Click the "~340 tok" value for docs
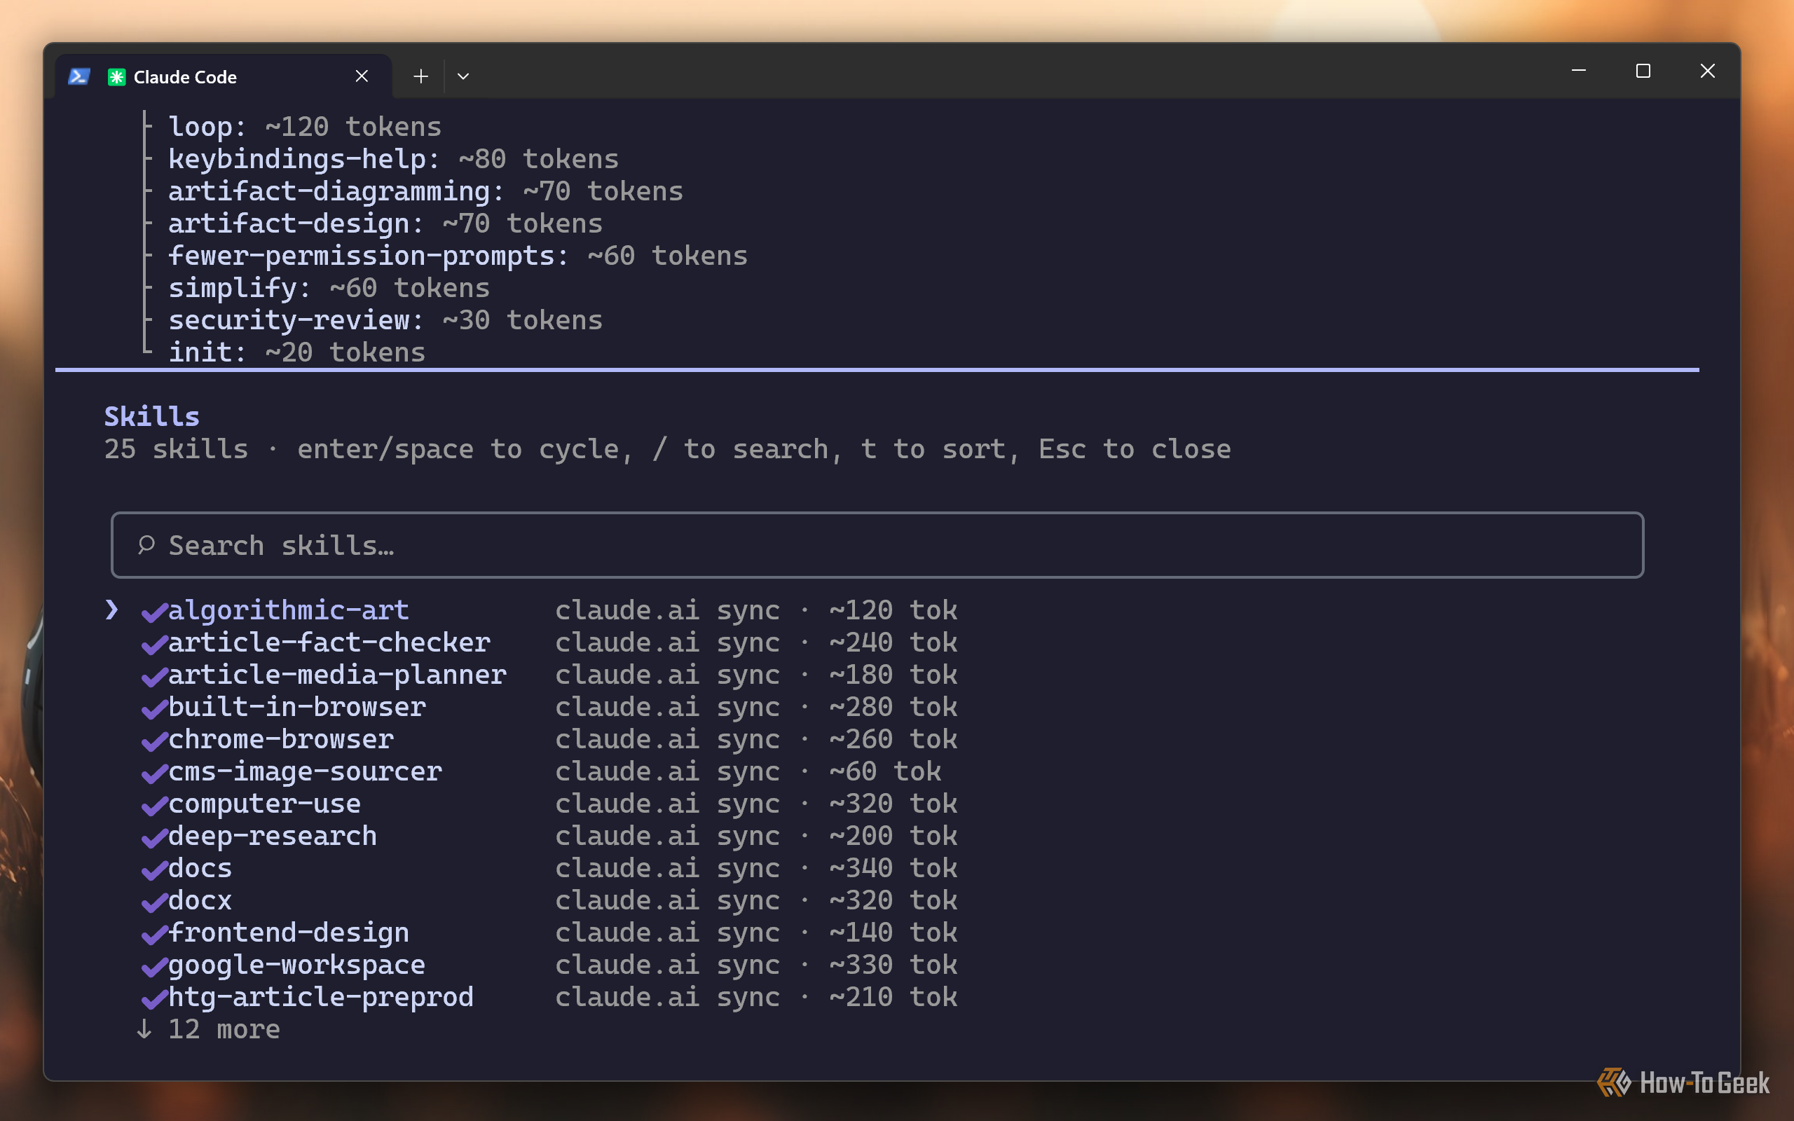 tap(893, 868)
